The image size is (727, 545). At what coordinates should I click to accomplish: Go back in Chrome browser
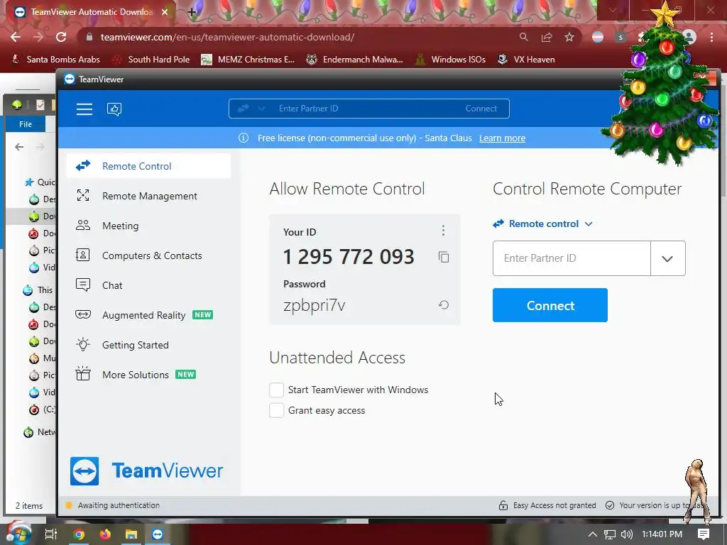[x=16, y=37]
